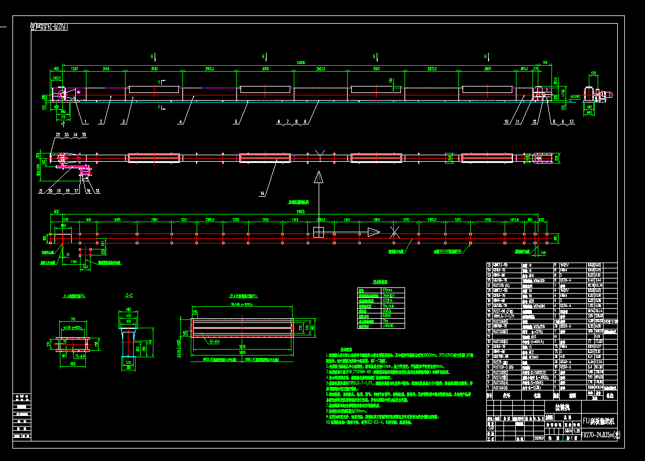Pick the C-C section view title
The width and height of the screenshot is (645, 461).
click(129, 296)
